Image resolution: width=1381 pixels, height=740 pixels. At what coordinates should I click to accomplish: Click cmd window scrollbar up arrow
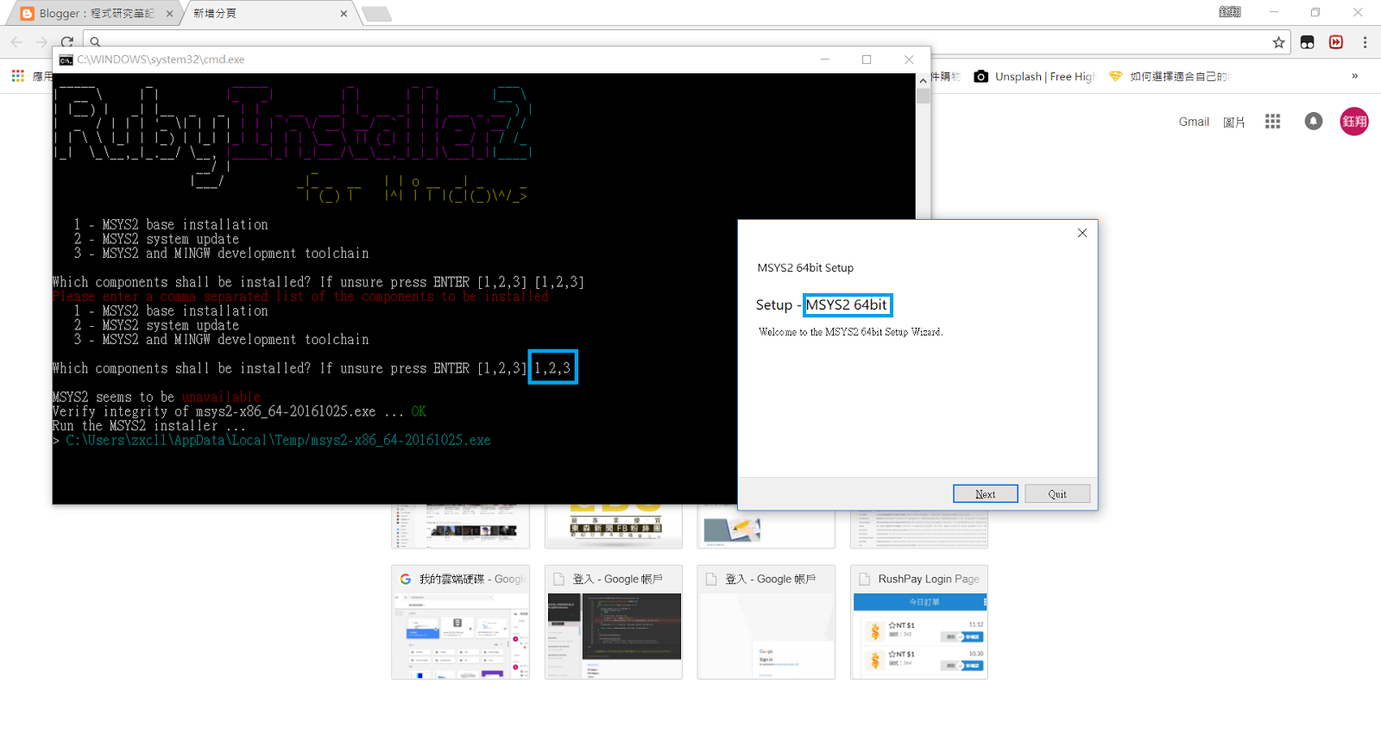tap(923, 80)
